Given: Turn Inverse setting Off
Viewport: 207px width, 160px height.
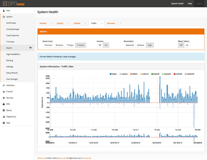Looking at the screenshot, I should pyautogui.click(x=100, y=45).
